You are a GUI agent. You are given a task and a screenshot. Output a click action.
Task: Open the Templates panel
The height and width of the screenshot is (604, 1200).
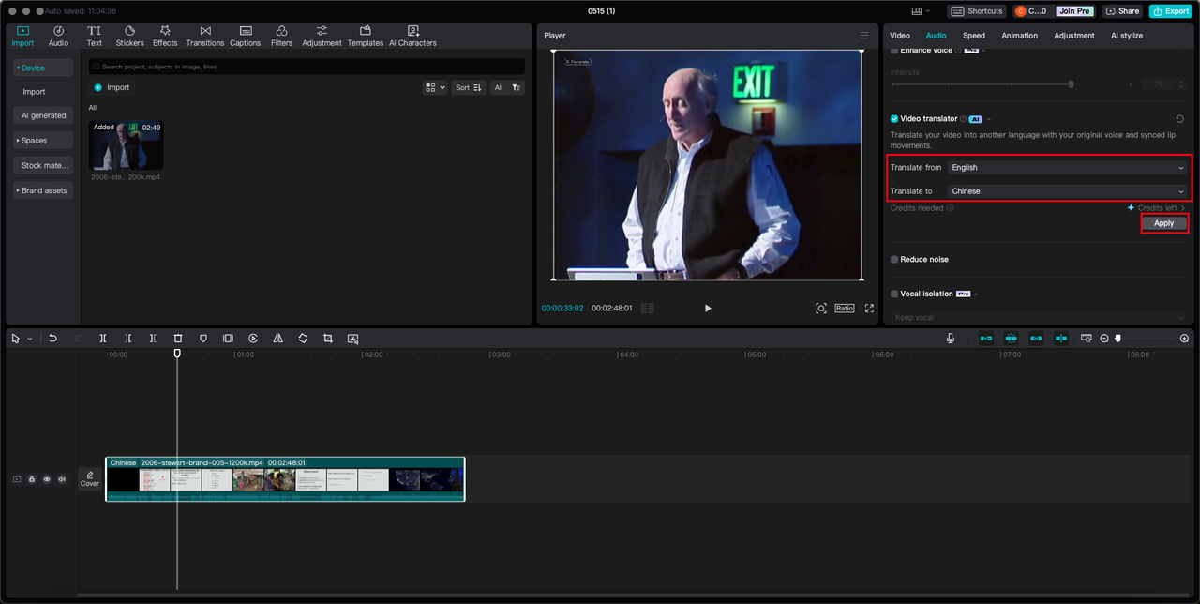(366, 36)
